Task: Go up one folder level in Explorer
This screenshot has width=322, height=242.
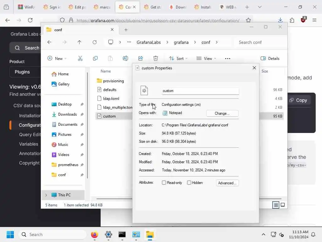Action: [80, 42]
